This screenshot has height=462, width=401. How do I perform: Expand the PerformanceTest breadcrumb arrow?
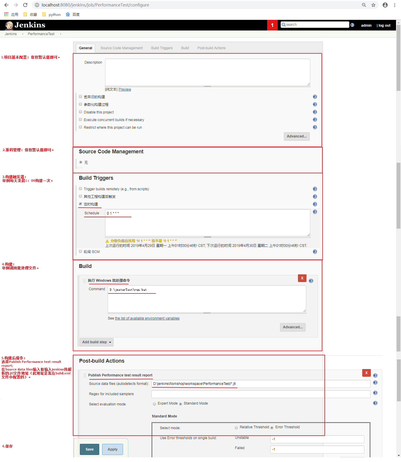point(60,34)
